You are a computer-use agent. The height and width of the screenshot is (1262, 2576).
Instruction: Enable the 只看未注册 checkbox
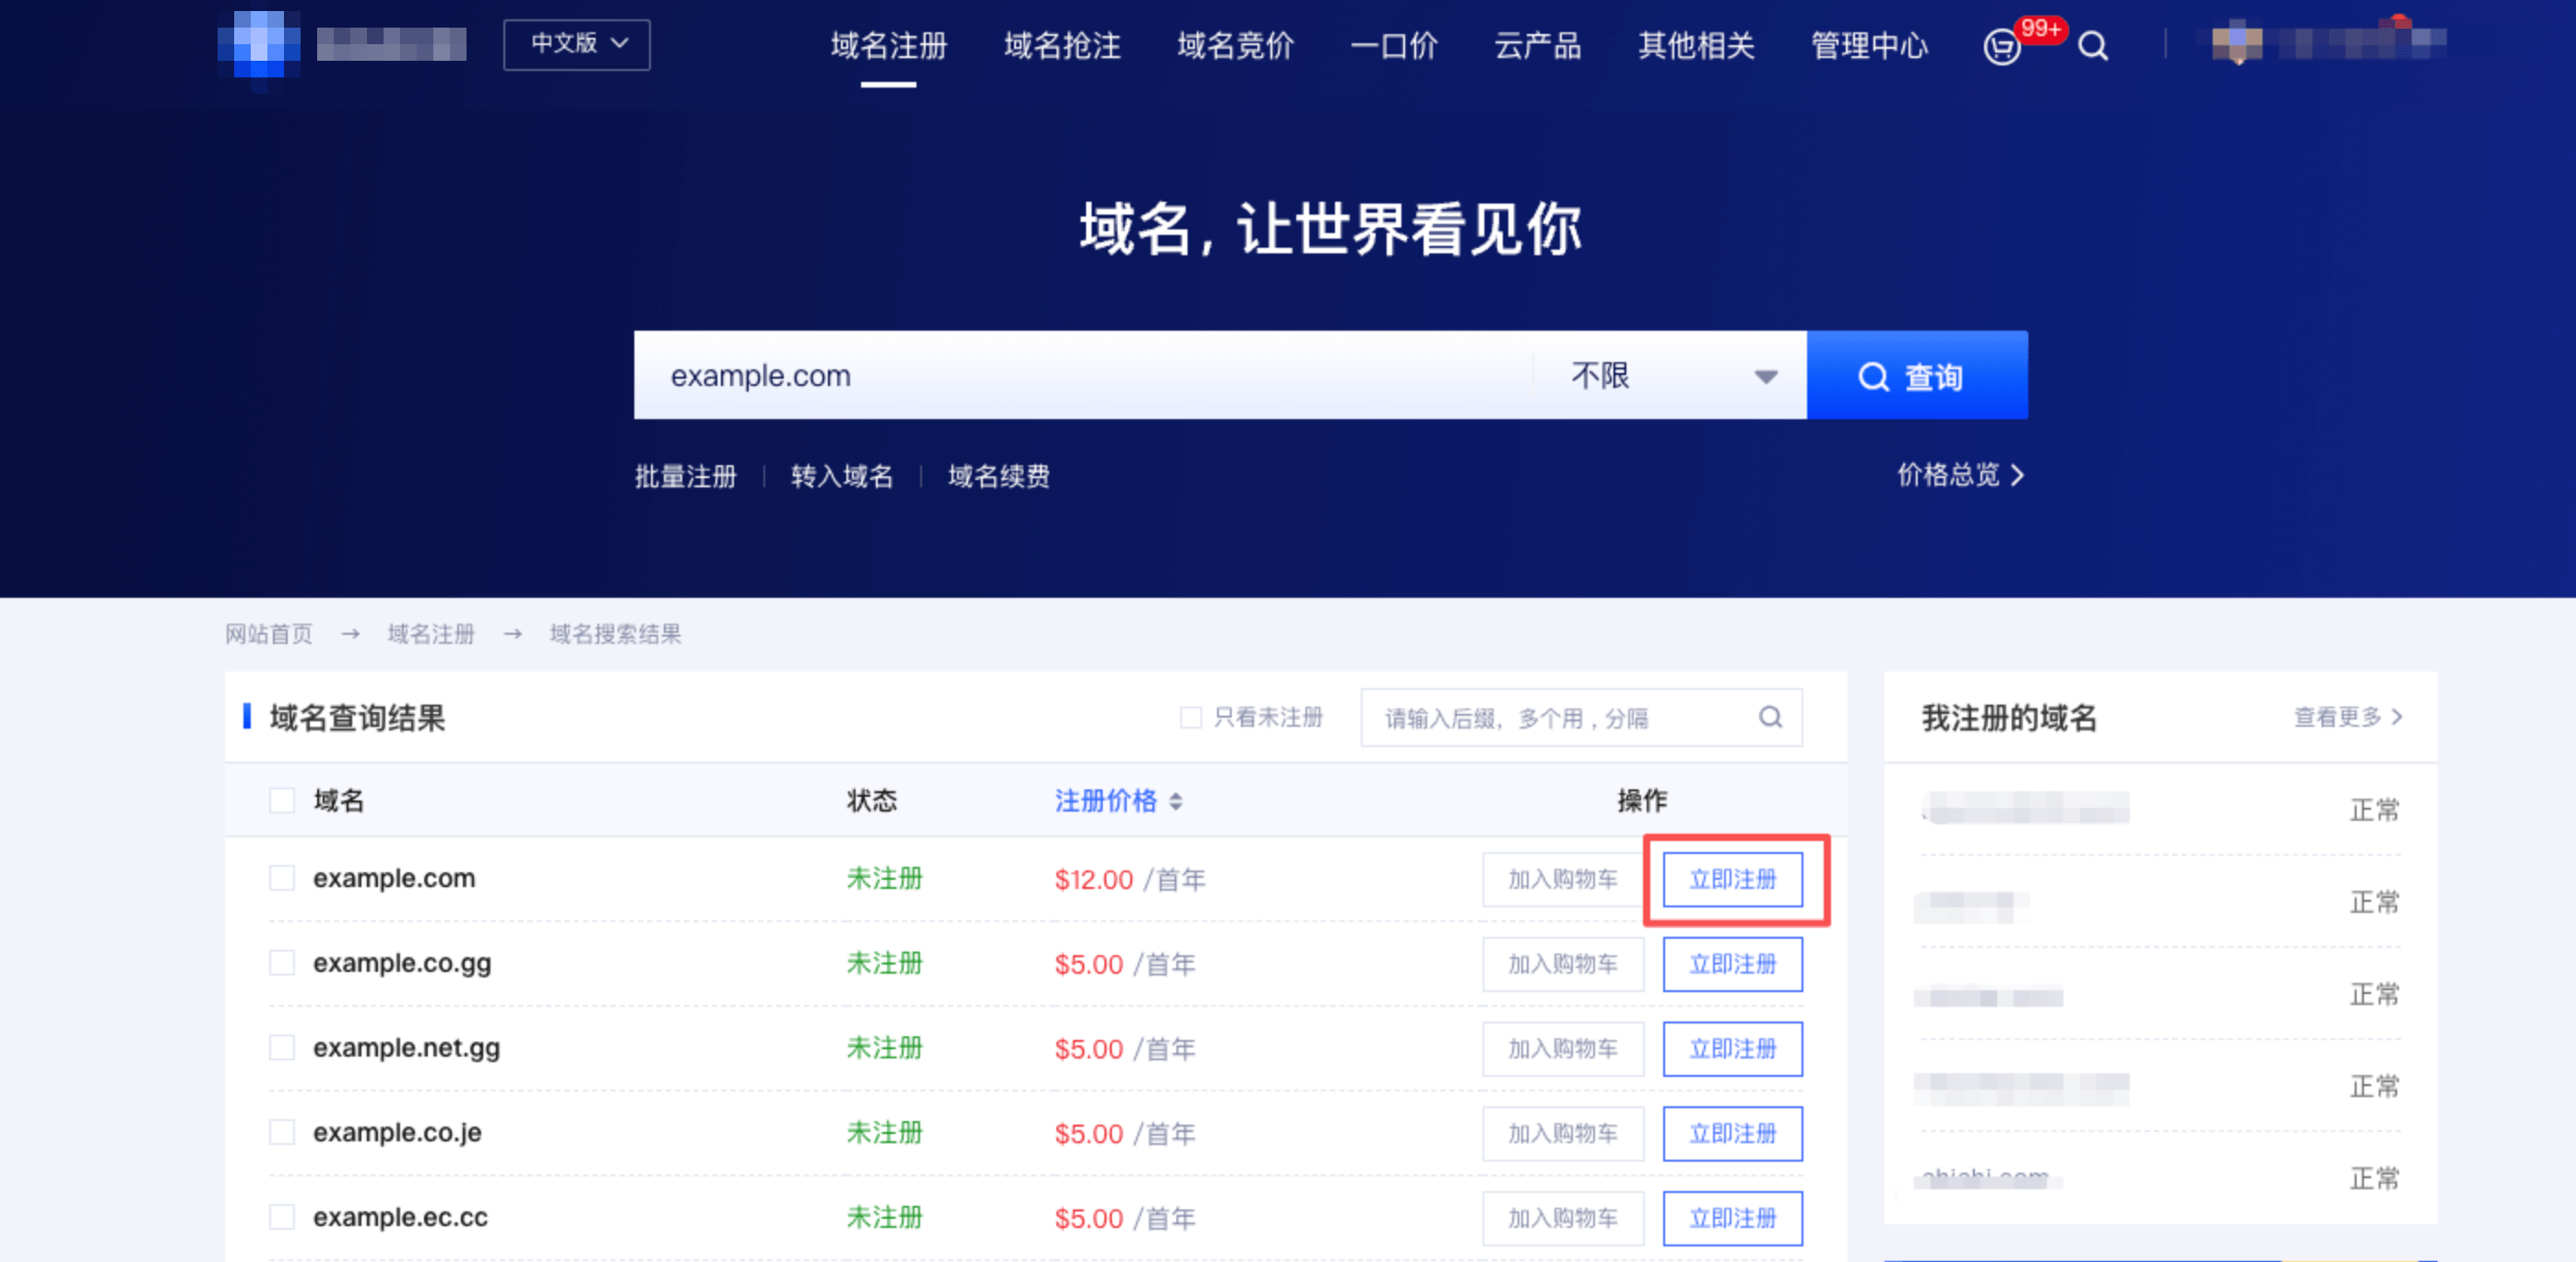[1190, 717]
